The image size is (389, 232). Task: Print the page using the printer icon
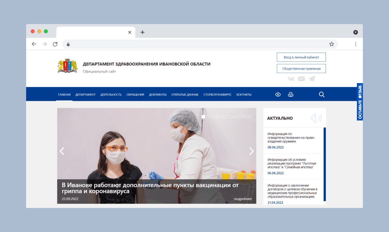point(291,94)
